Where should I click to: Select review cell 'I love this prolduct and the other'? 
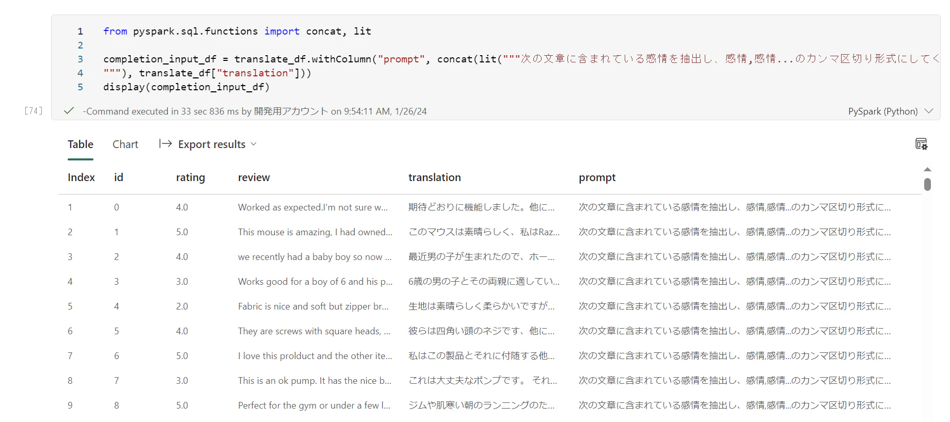[x=315, y=356]
